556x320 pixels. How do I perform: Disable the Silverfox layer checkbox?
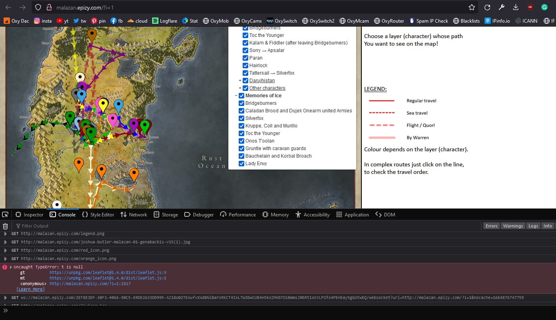(x=241, y=118)
